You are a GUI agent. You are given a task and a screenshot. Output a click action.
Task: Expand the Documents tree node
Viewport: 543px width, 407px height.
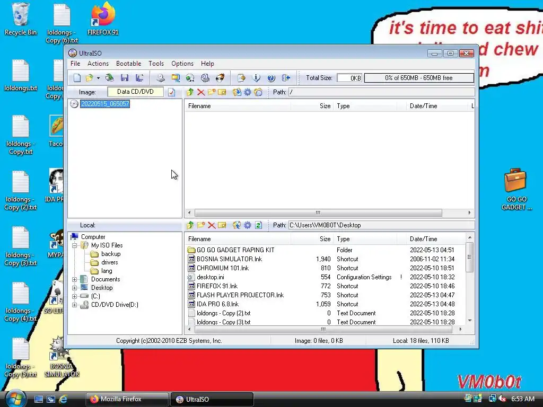(x=74, y=279)
